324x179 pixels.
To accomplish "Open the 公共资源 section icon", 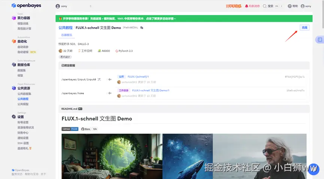I will coord(14,88).
